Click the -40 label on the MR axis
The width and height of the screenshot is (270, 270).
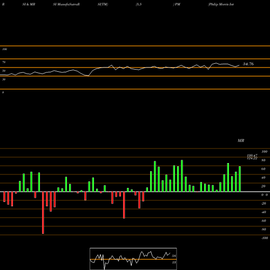tap(264, 212)
